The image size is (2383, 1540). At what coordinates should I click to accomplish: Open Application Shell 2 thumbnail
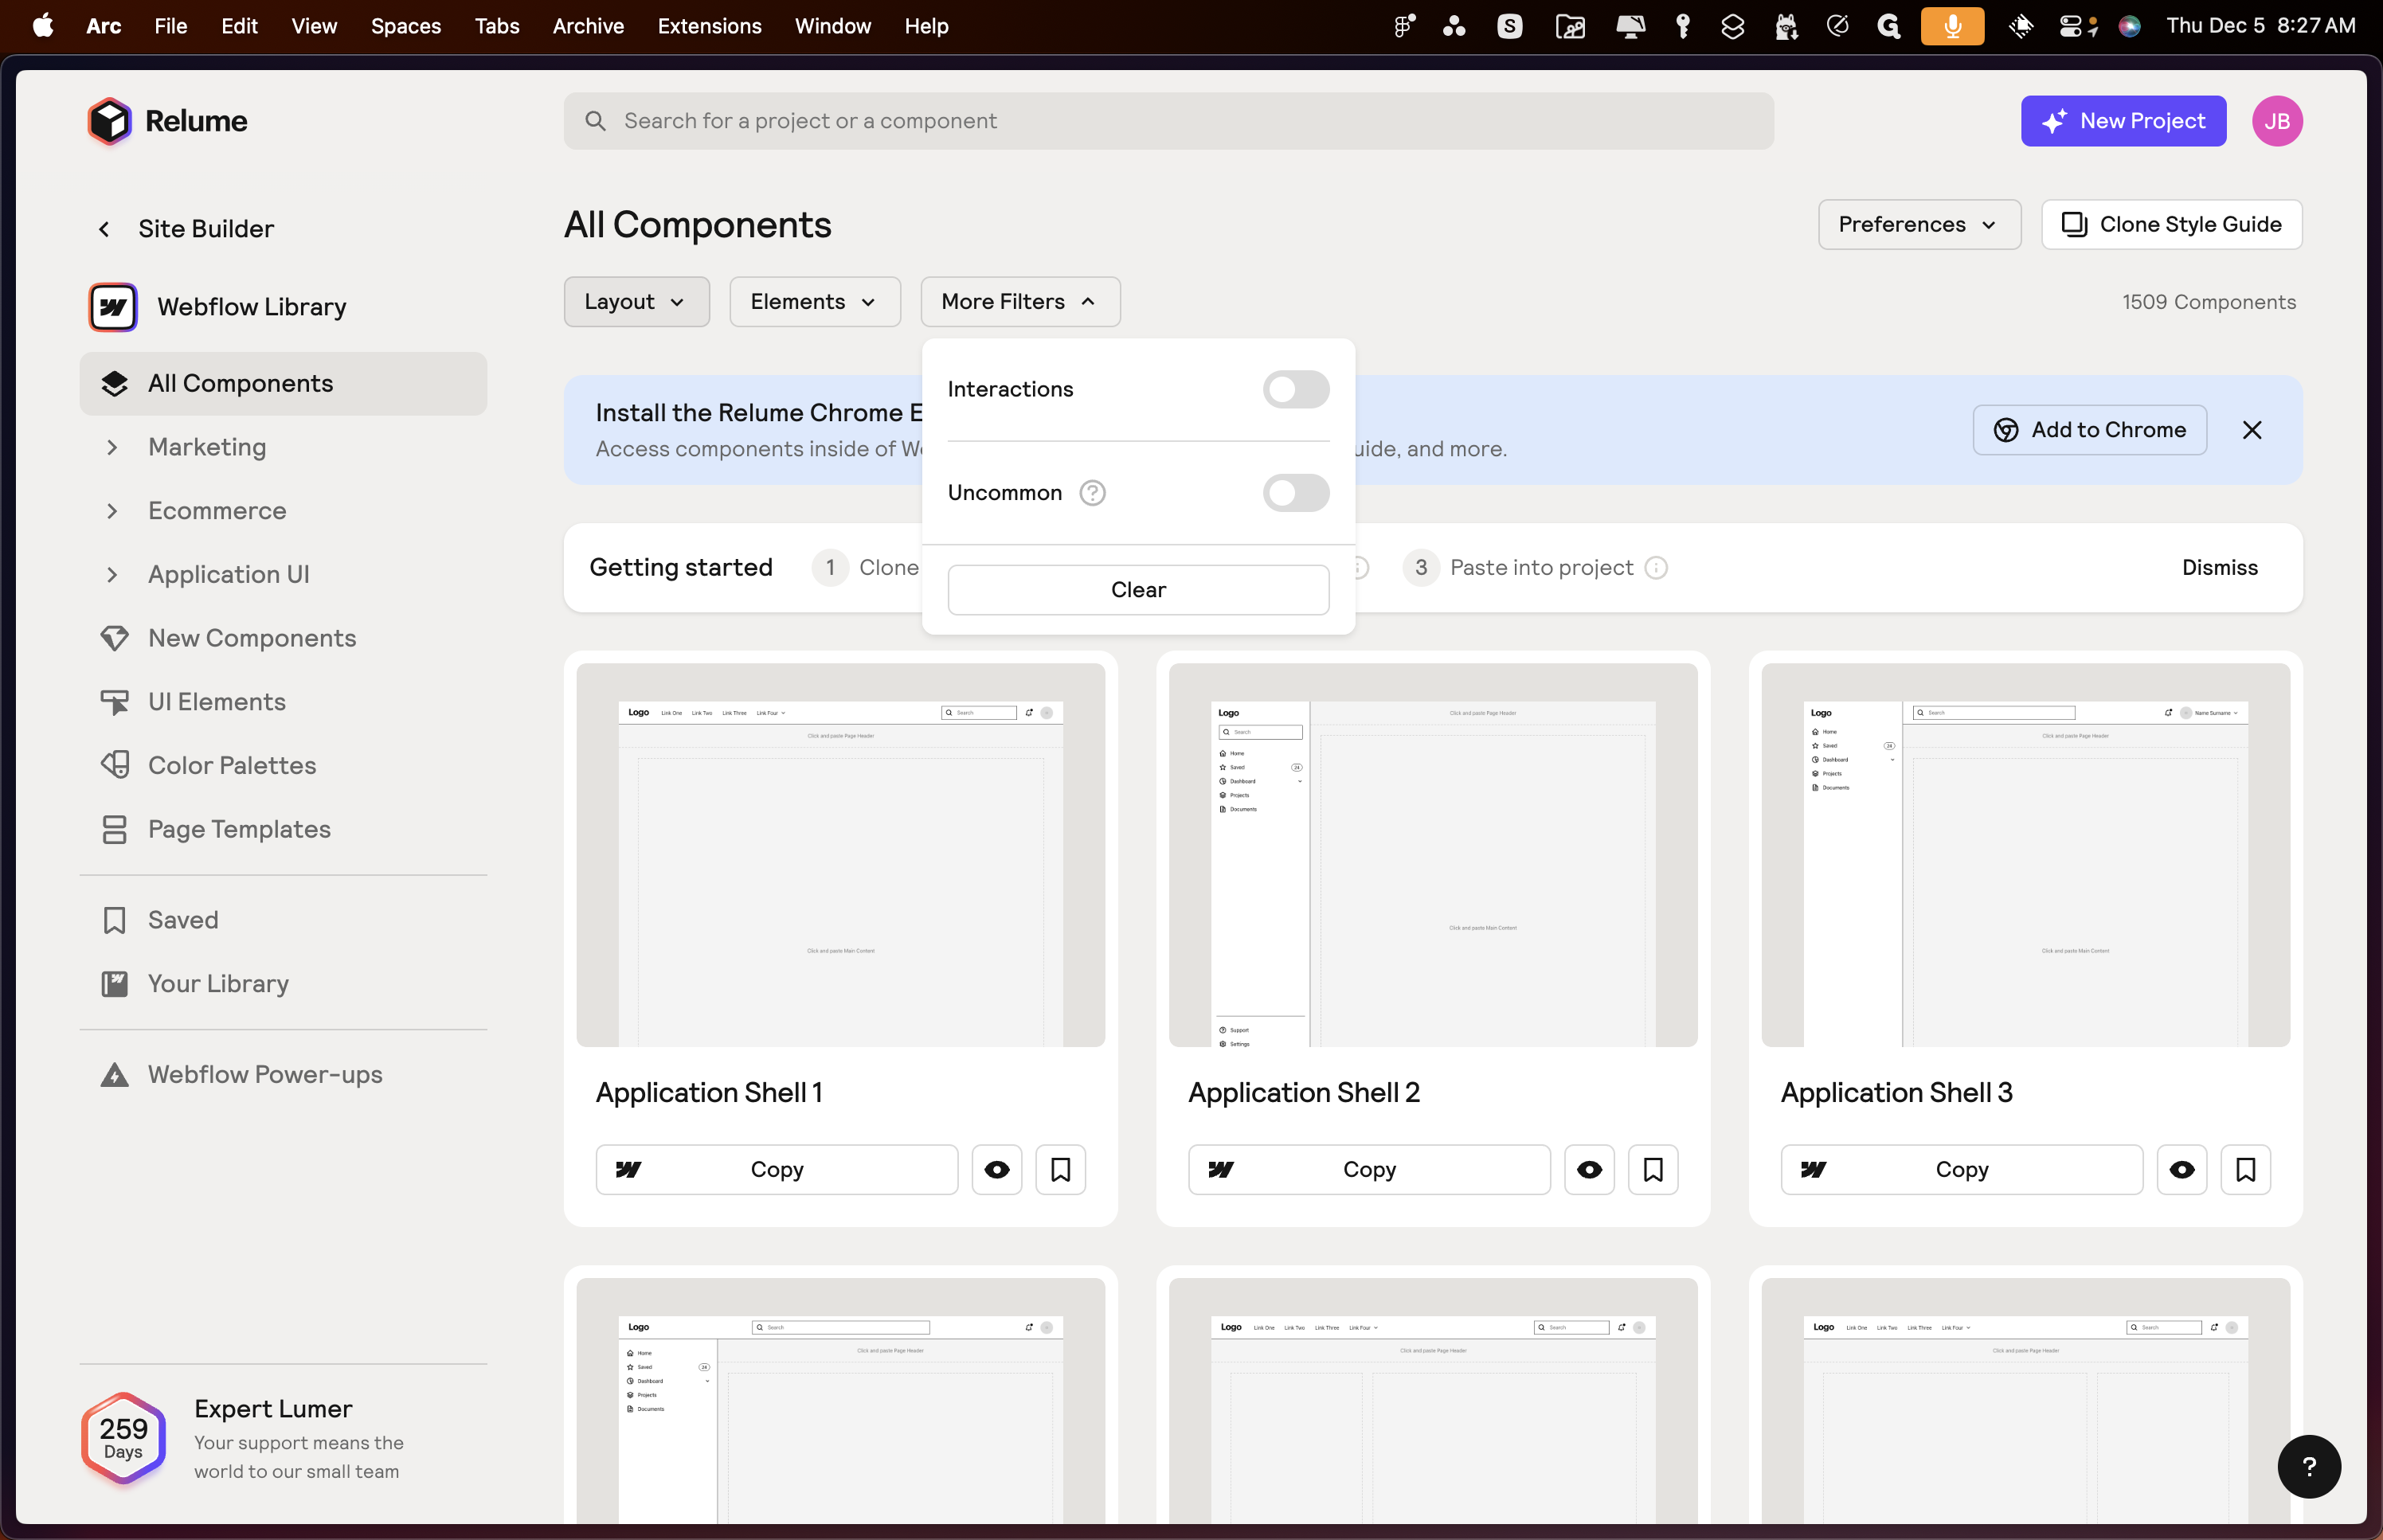pos(1433,855)
